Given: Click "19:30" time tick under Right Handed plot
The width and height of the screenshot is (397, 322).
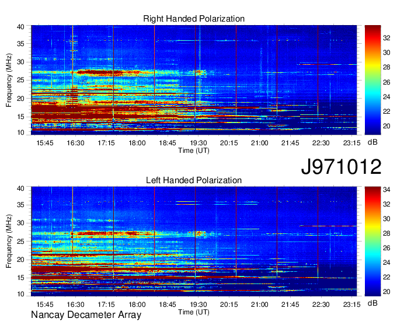Looking at the screenshot, I should [198, 143].
